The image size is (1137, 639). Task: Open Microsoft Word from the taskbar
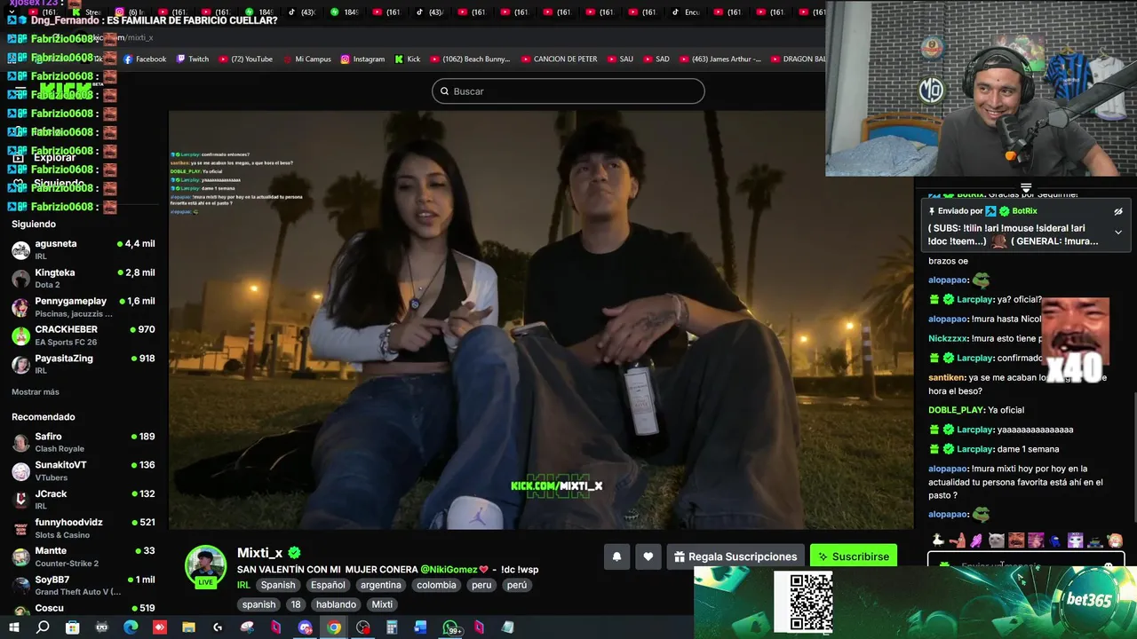tap(420, 627)
